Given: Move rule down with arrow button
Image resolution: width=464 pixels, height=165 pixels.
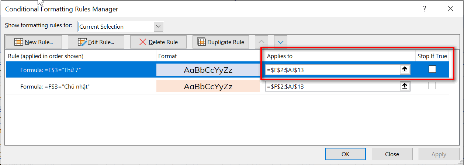Looking at the screenshot, I should [x=280, y=42].
